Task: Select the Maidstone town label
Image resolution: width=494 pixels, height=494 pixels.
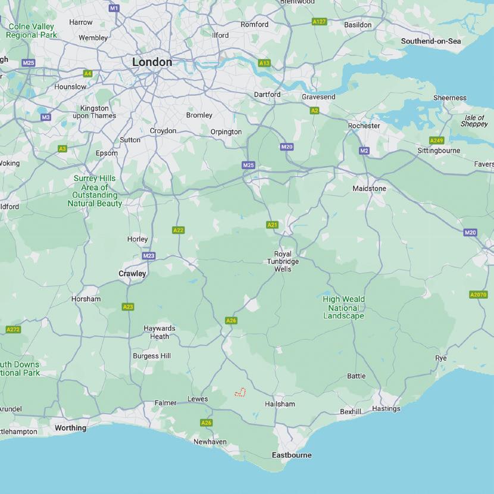Action: pos(369,189)
